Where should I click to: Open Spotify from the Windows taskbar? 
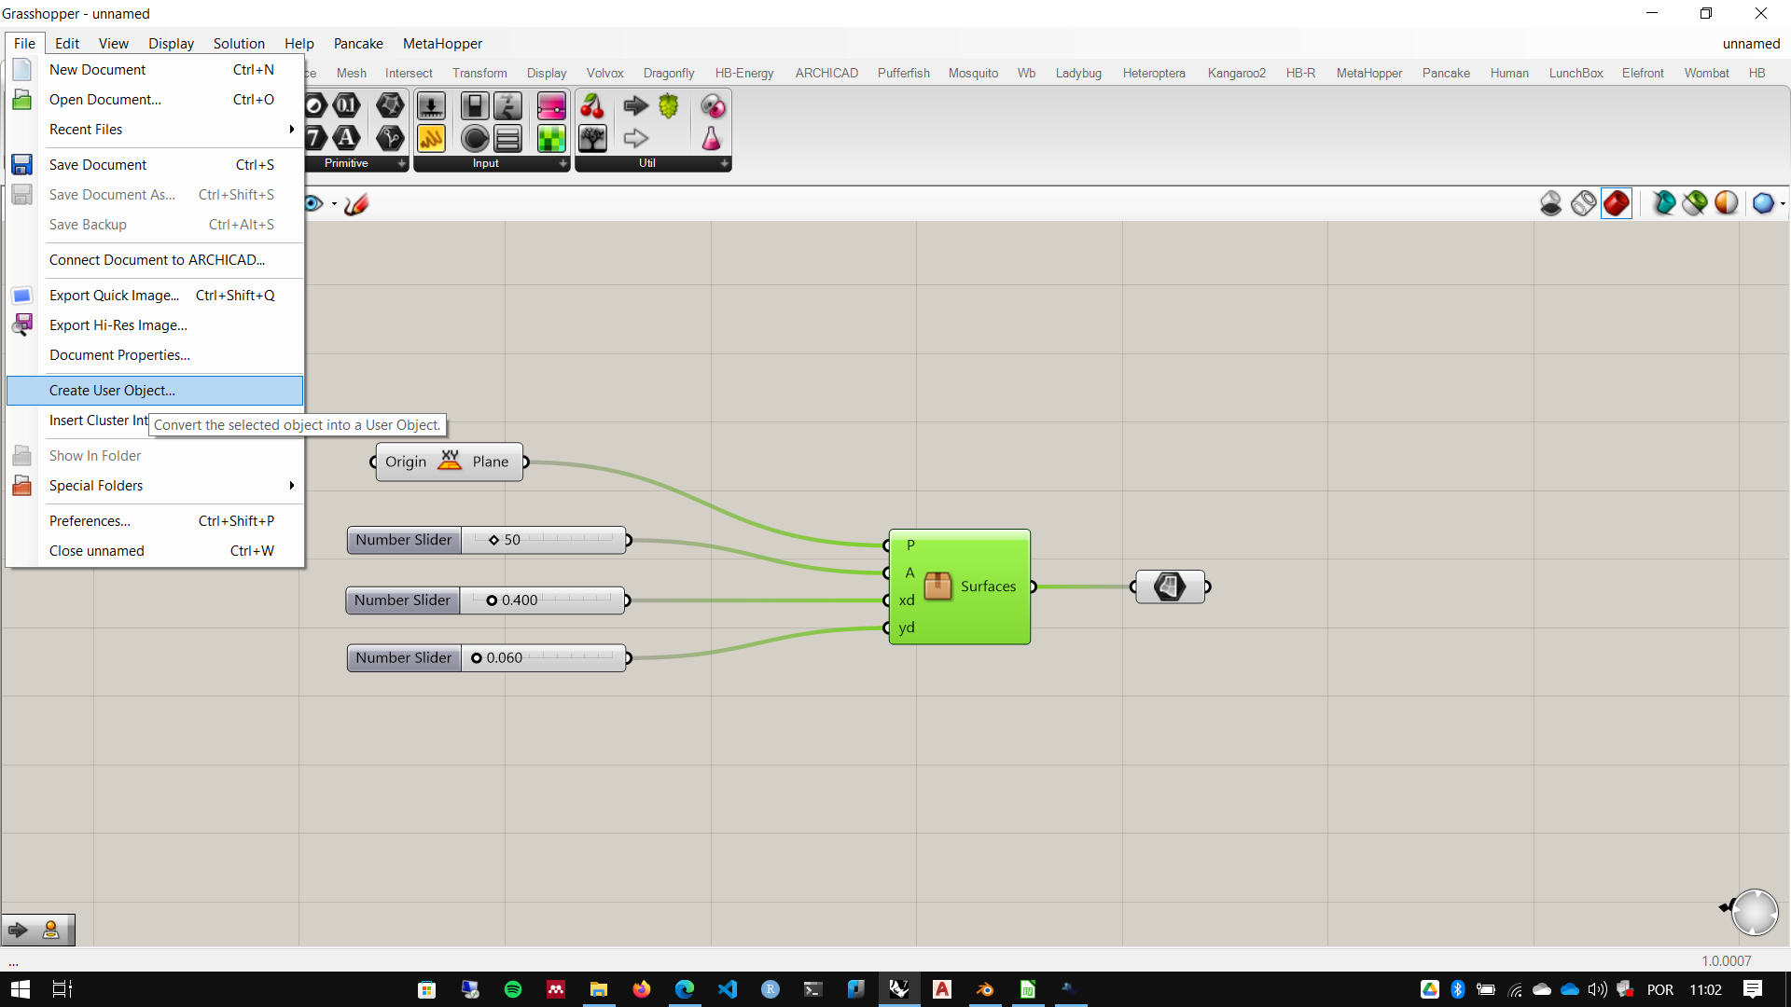click(x=513, y=989)
